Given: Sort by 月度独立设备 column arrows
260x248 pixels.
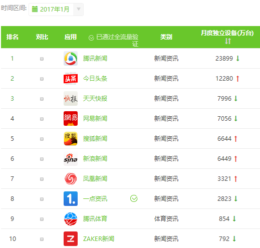Looking at the screenshot, I should [228, 41].
